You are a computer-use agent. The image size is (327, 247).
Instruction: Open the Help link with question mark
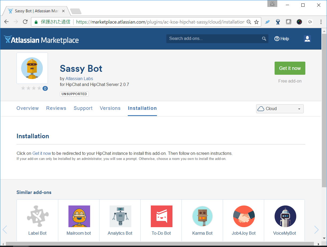pyautogui.click(x=282, y=39)
